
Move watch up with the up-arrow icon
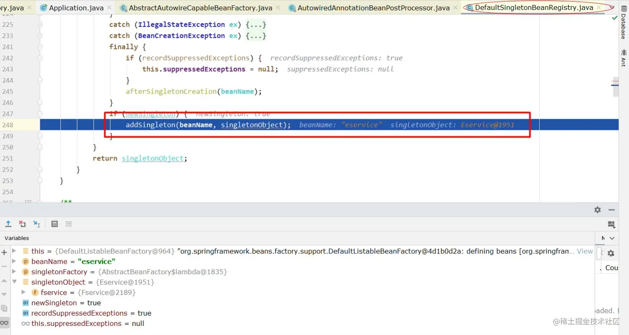(4, 281)
